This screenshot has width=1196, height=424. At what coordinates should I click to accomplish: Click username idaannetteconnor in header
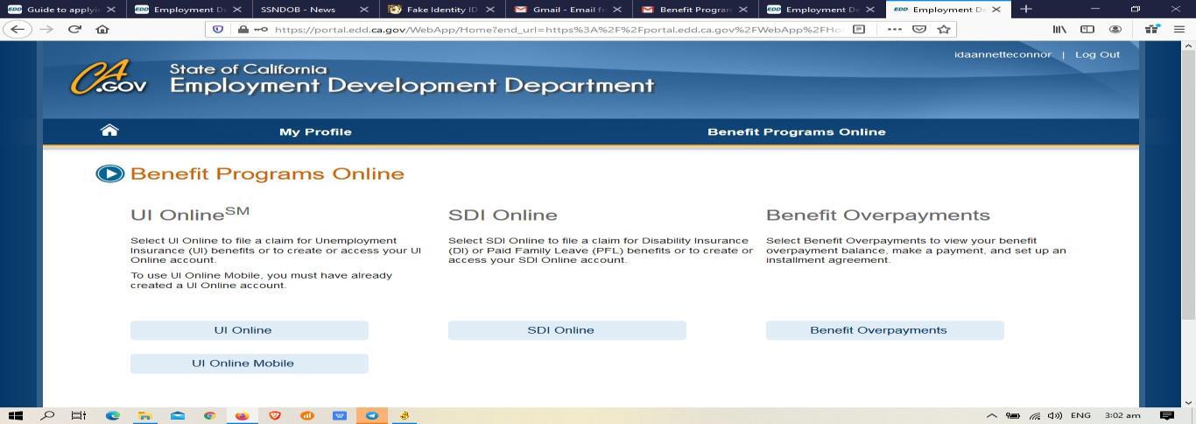1003,54
